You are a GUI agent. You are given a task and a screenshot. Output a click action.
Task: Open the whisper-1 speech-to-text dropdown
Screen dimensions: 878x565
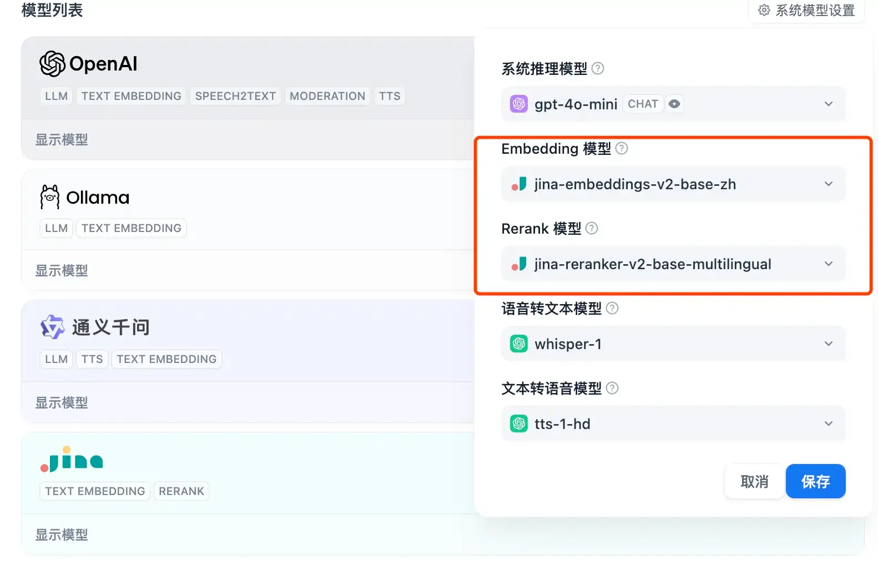pos(673,344)
